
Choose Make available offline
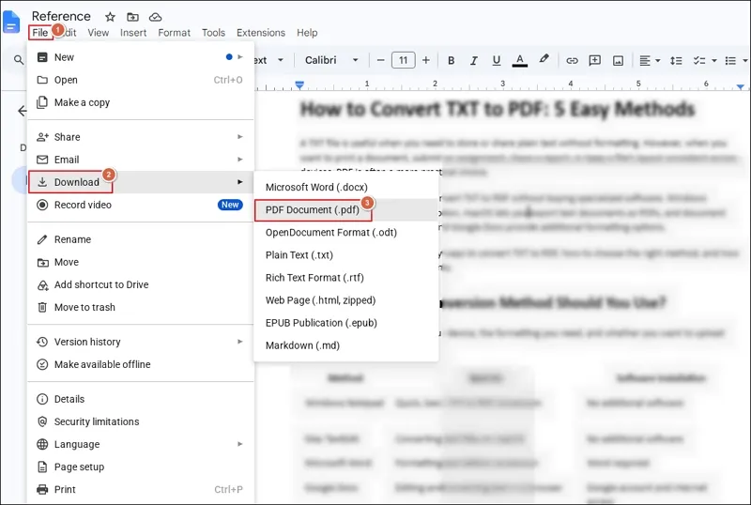[x=140, y=364]
